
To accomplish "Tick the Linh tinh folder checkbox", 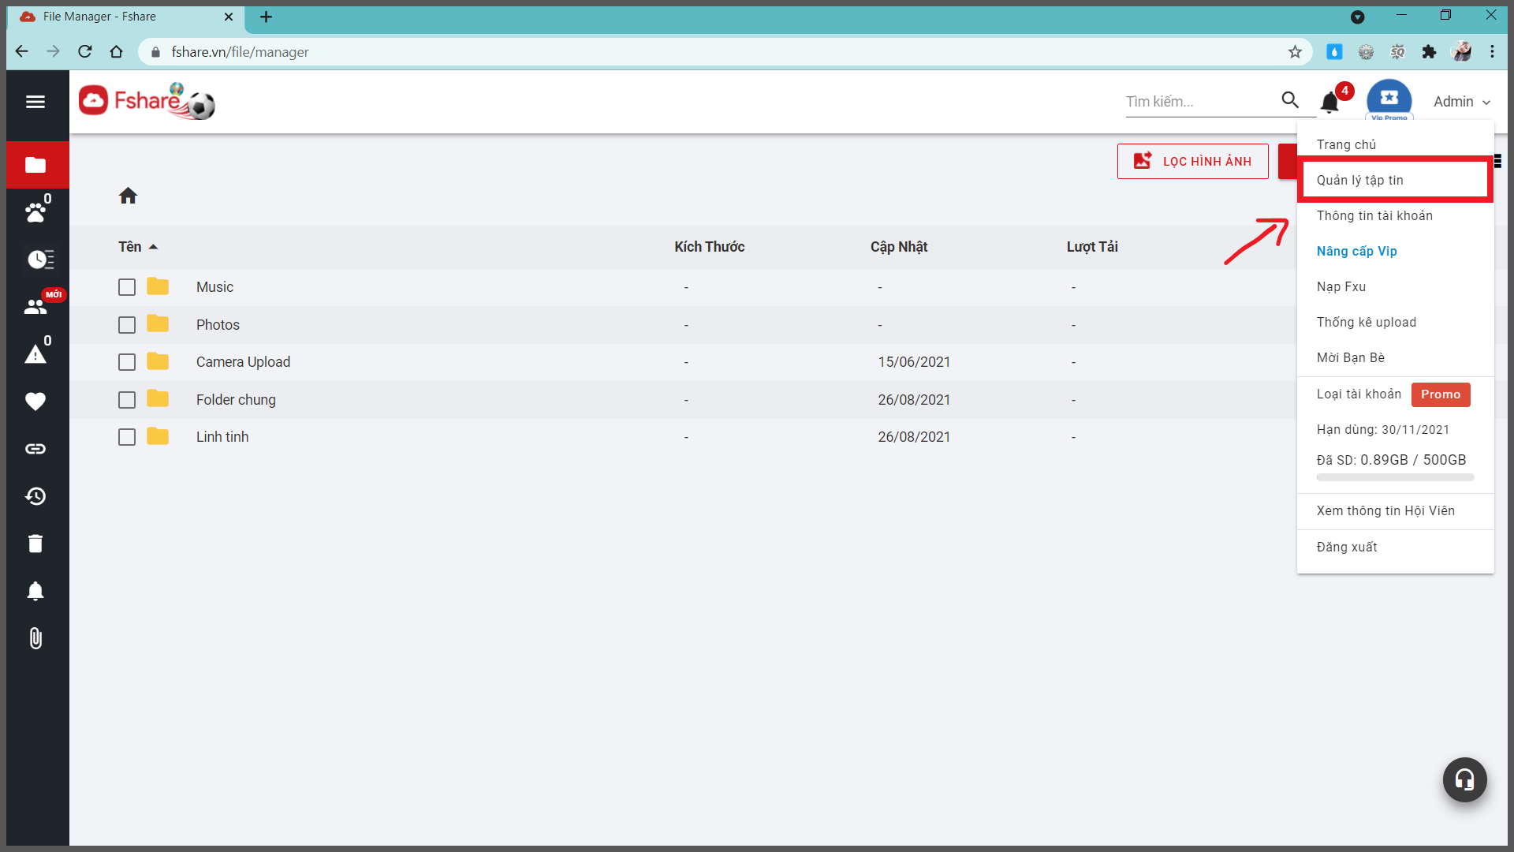I will coord(127,437).
